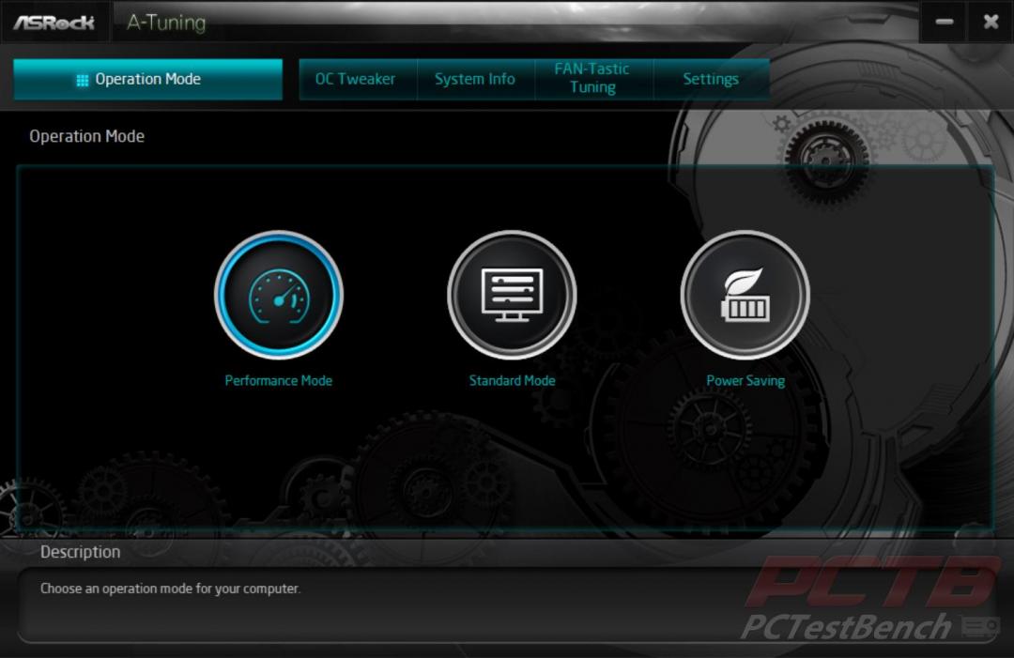This screenshot has width=1014, height=658.
Task: Click the ASRock logo
Action: click(54, 23)
